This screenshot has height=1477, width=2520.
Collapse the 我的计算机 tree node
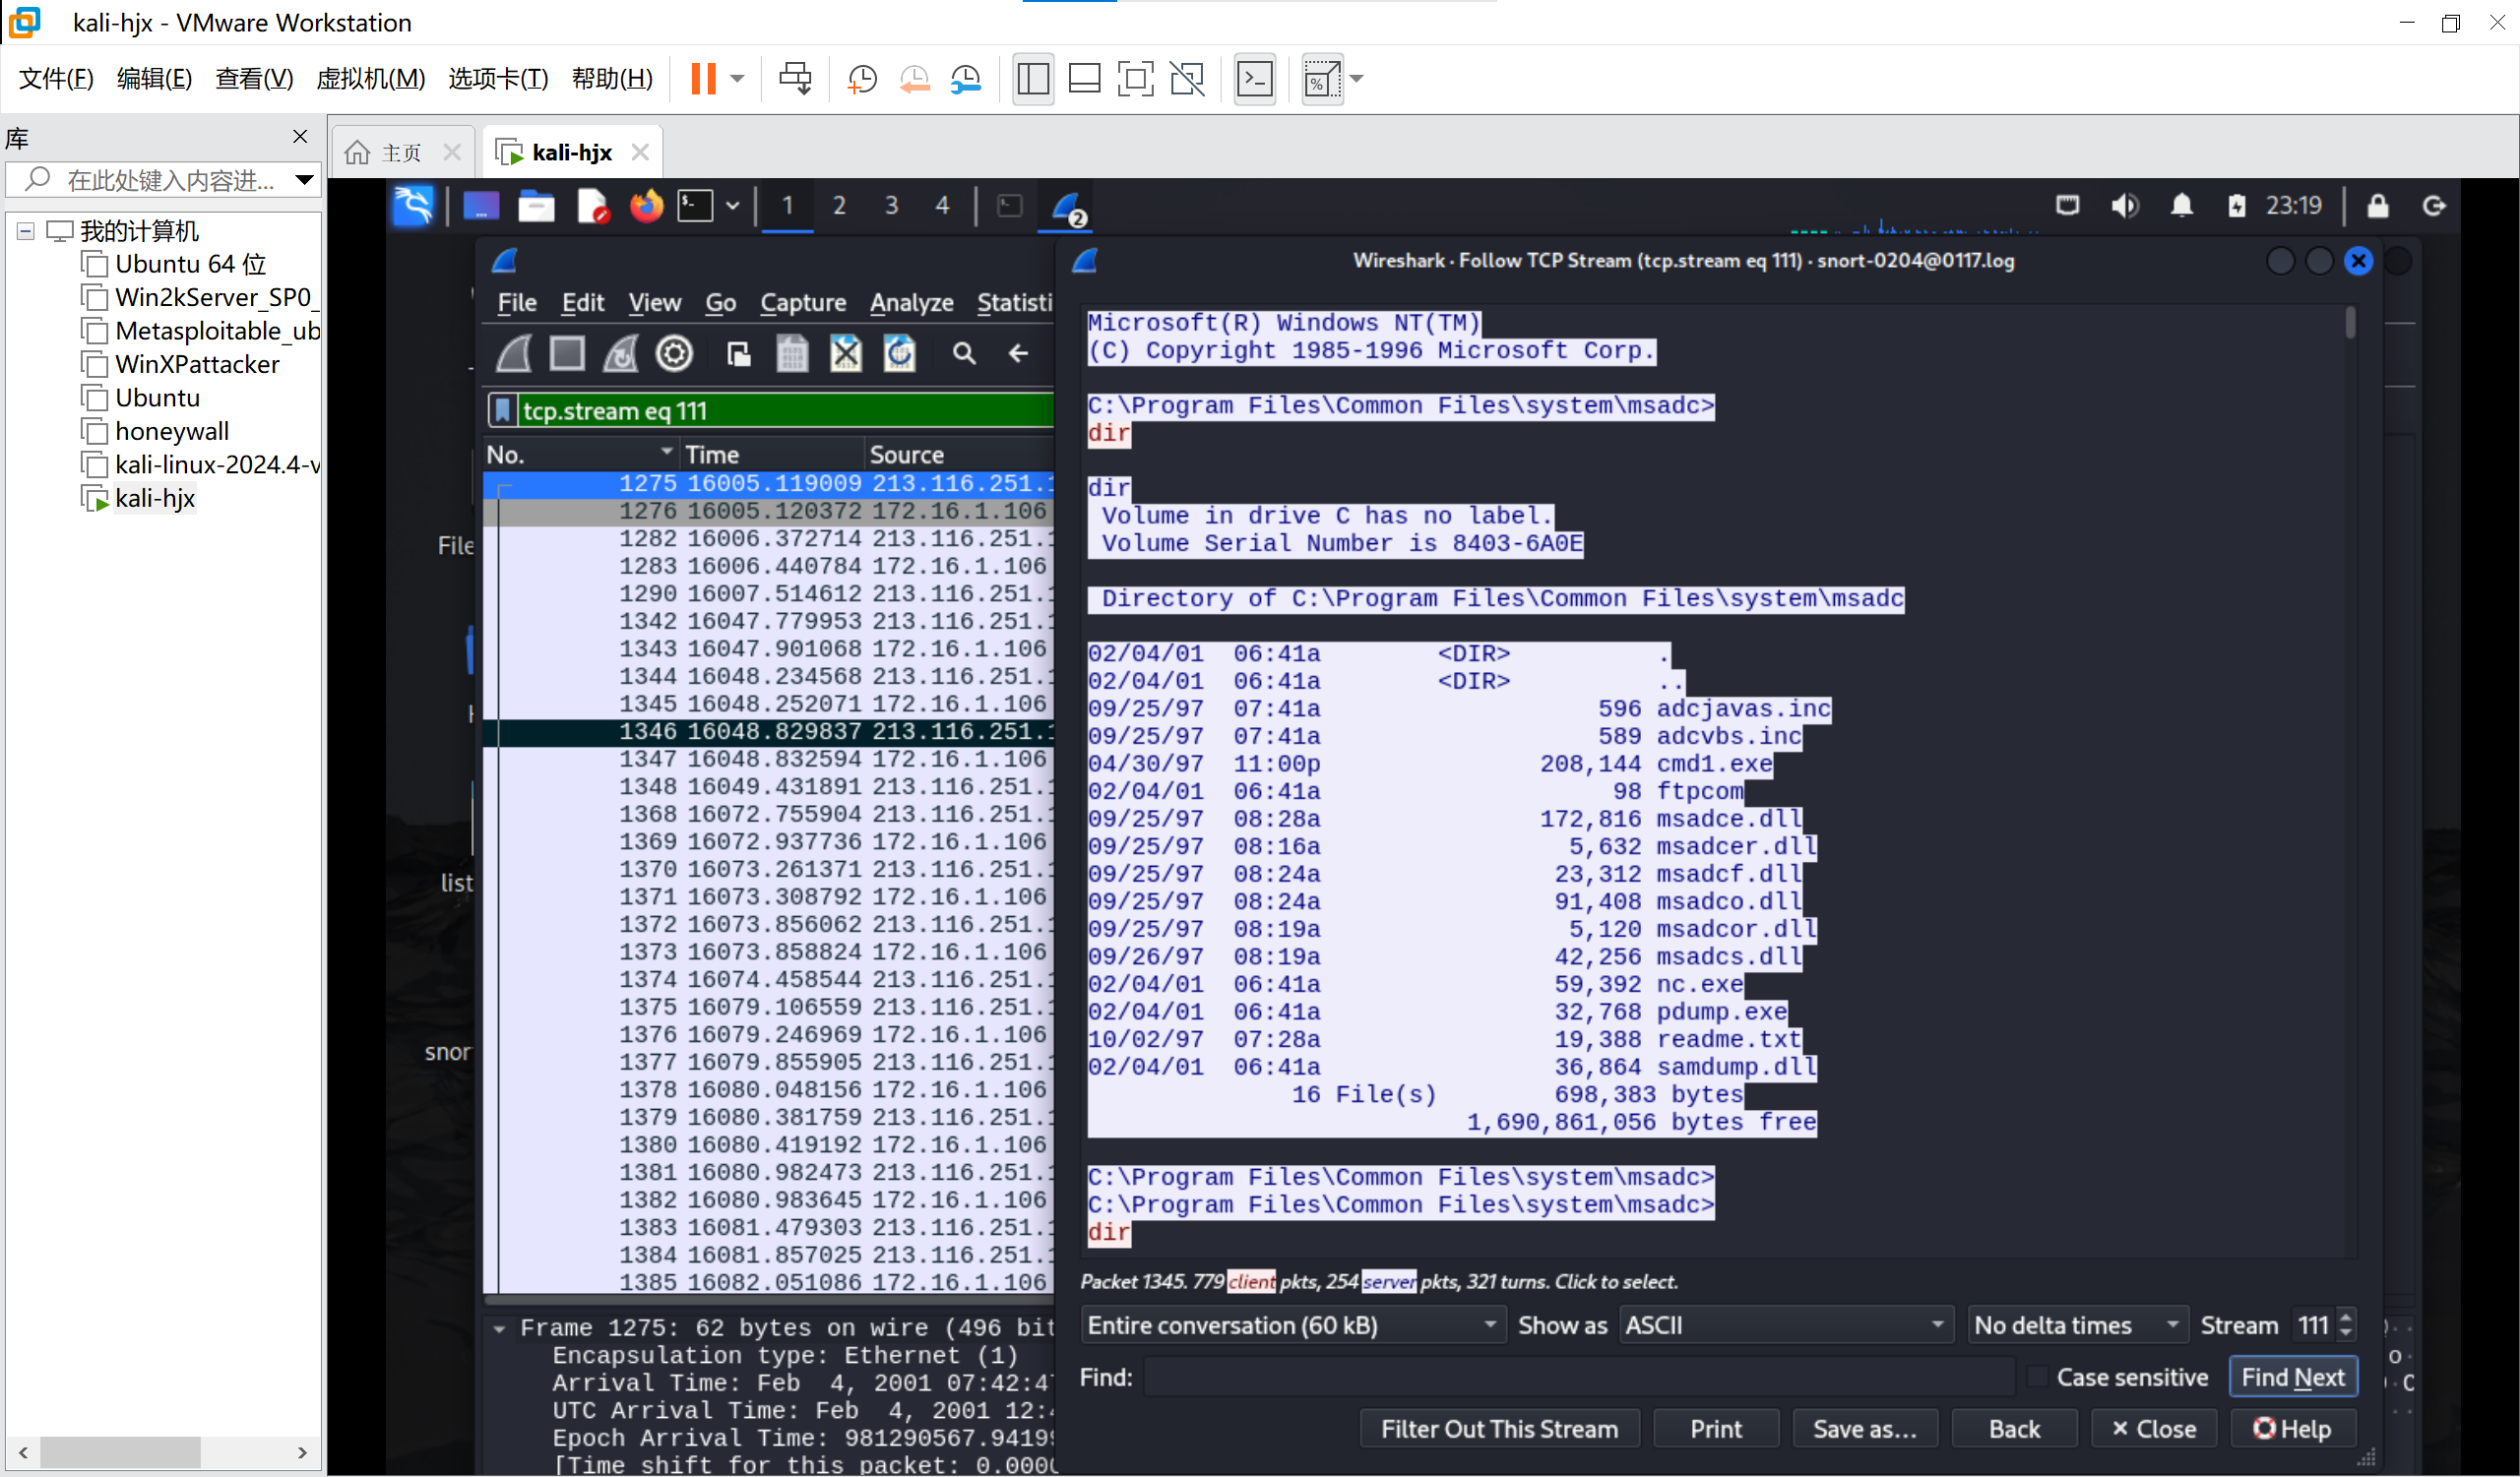click(x=26, y=231)
